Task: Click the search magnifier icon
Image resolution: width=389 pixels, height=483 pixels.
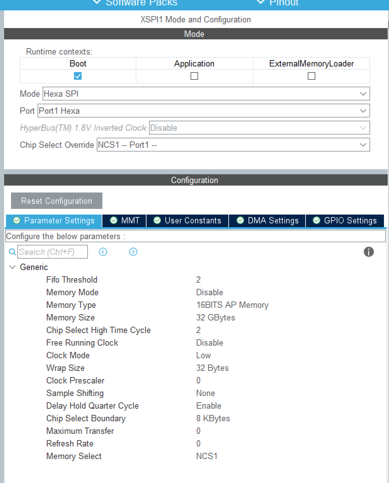Action: pyautogui.click(x=12, y=252)
